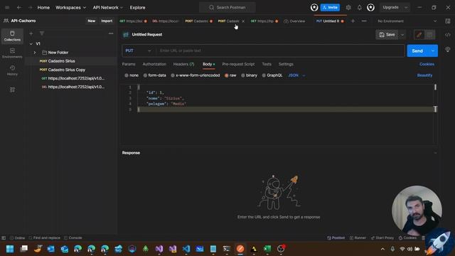The image size is (455, 256).
Task: Open the PUT method dropdown
Action: click(139, 50)
